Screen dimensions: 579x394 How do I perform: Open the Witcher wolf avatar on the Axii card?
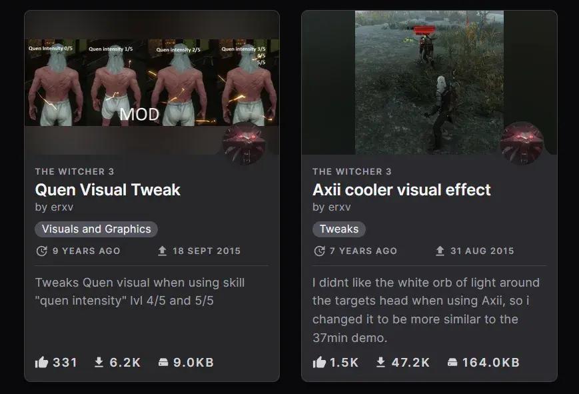coord(522,143)
